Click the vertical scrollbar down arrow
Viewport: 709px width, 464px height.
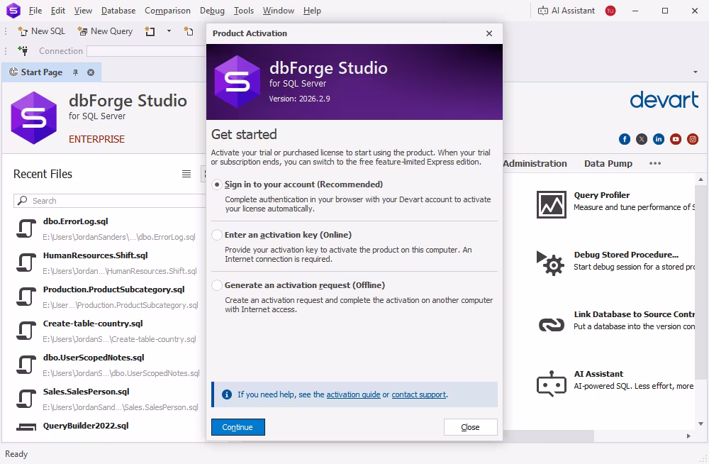click(701, 424)
